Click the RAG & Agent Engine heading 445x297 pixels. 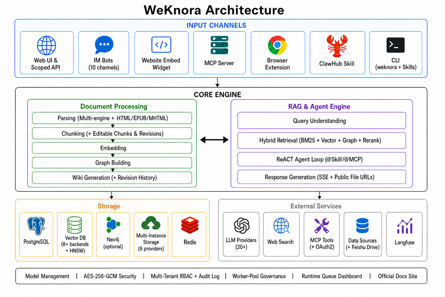(x=319, y=106)
